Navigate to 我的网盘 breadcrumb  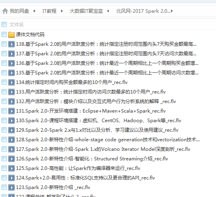click(x=19, y=11)
